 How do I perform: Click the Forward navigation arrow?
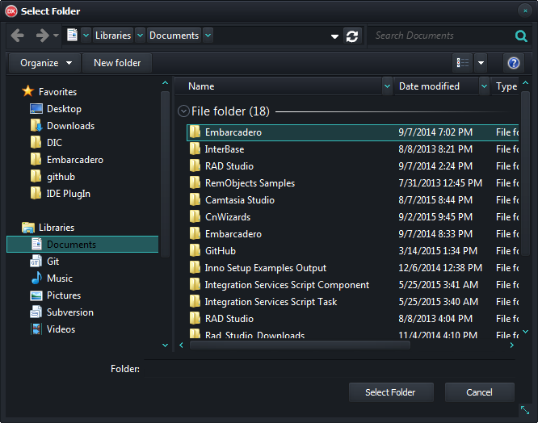[x=42, y=36]
